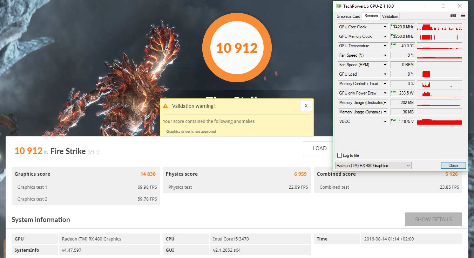Click the orange 10 912 score circle
Viewport: 474px width, 258px height.
237,47
